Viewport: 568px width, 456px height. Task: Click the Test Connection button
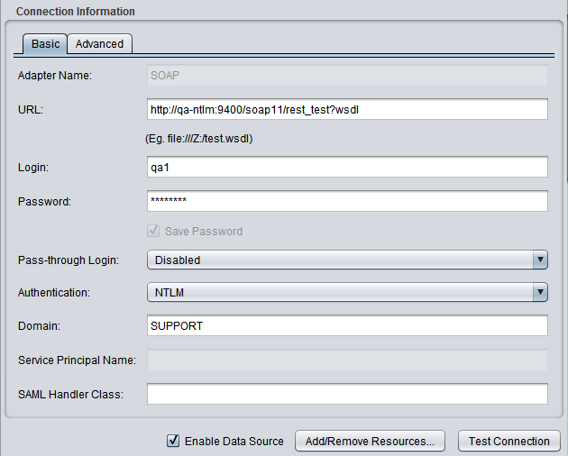tap(509, 442)
